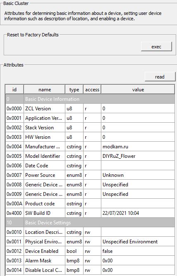Select the name column header
The height and width of the screenshot is (276, 177).
[44, 90]
